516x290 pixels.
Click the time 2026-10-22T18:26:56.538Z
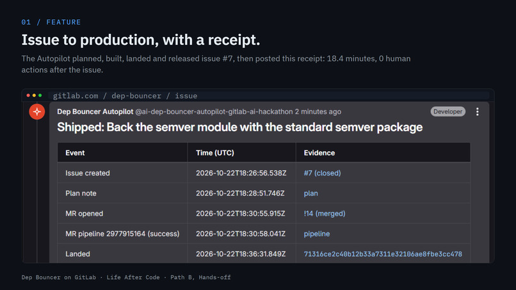point(241,173)
